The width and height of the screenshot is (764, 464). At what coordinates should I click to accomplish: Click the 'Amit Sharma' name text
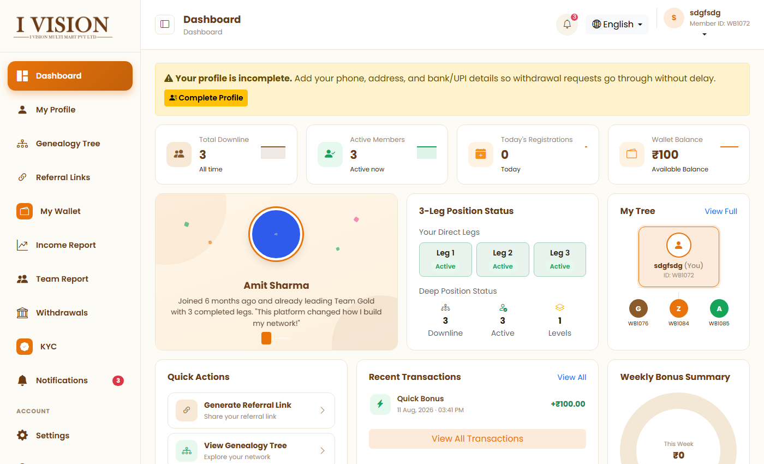coord(276,285)
